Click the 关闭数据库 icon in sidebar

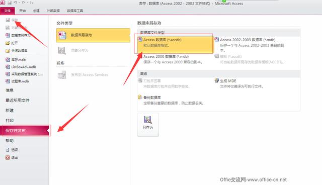tap(8, 51)
